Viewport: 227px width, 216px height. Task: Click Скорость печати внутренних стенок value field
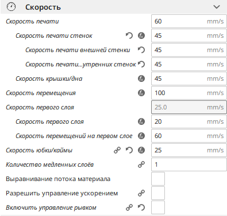189,64
